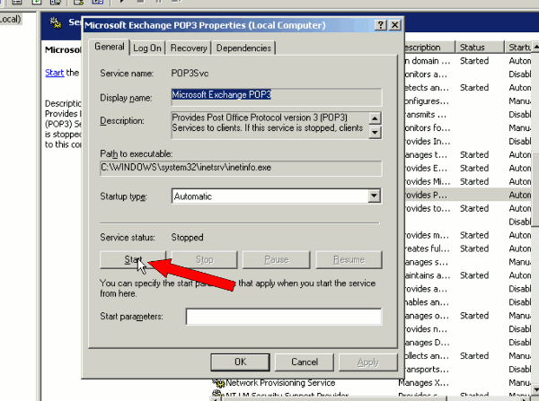Screen dimensions: 539x401
Task: Click the 'ovides a...' description cell
Action: pyautogui.click(x=426, y=289)
